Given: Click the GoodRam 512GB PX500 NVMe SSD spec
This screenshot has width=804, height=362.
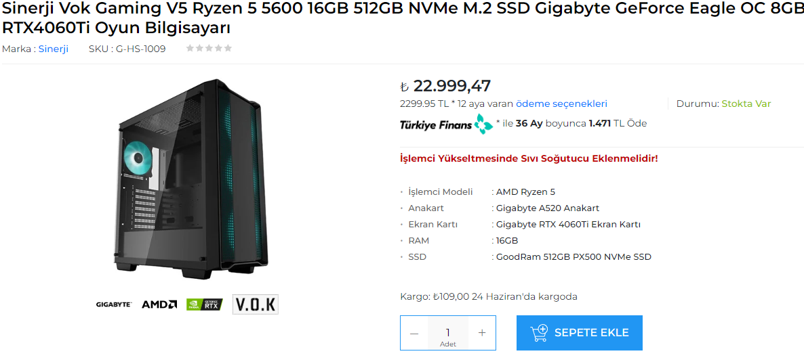Looking at the screenshot, I should [574, 256].
